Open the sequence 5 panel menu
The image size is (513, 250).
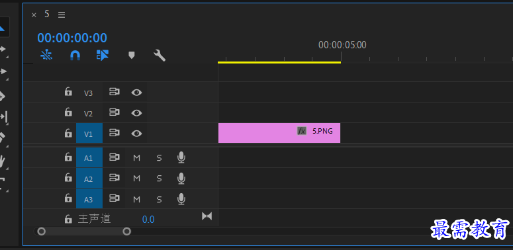[x=62, y=15]
